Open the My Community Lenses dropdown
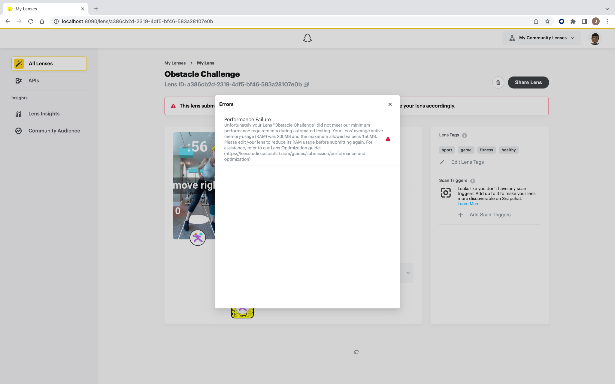Viewport: 615px width, 384px height. (541, 38)
